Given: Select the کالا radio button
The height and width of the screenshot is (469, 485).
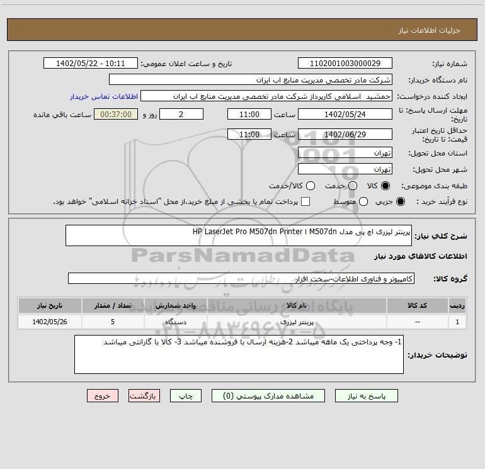Looking at the screenshot, I should tap(385, 186).
